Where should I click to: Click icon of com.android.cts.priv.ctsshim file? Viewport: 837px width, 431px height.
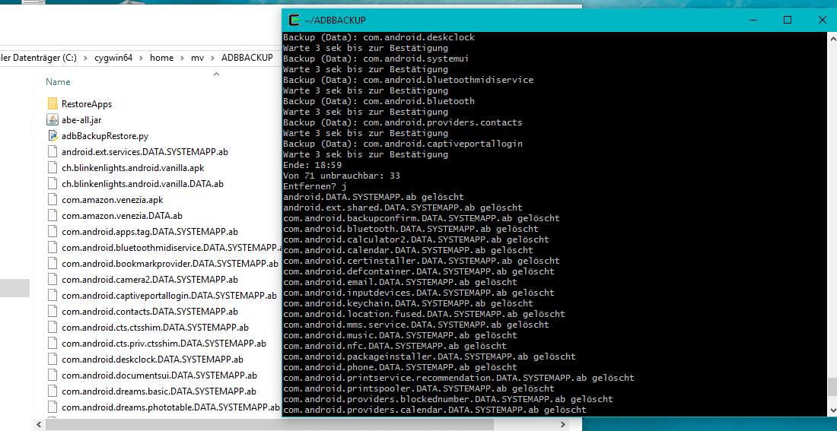coord(53,343)
